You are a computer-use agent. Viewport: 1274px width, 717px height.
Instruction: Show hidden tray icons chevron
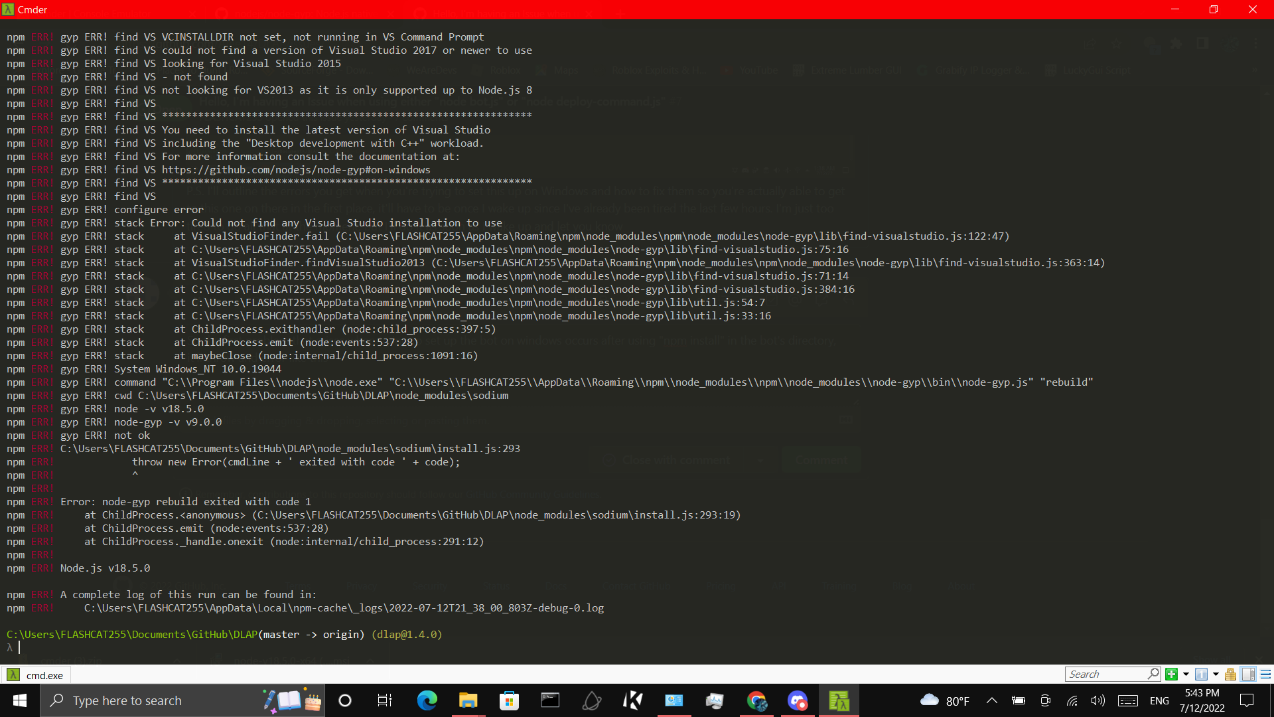pos(991,700)
